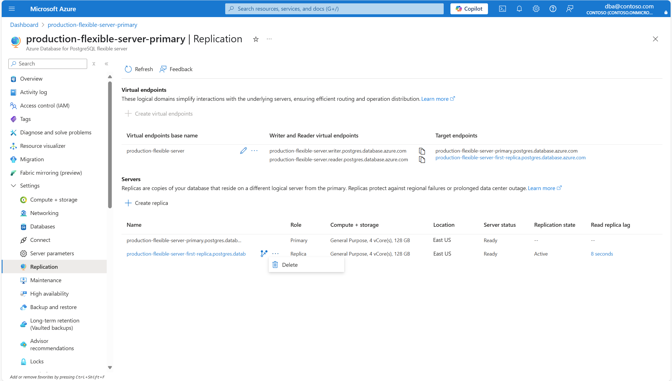This screenshot has width=672, height=381.
Task: Collapse the left navigation pane
Action: point(106,64)
